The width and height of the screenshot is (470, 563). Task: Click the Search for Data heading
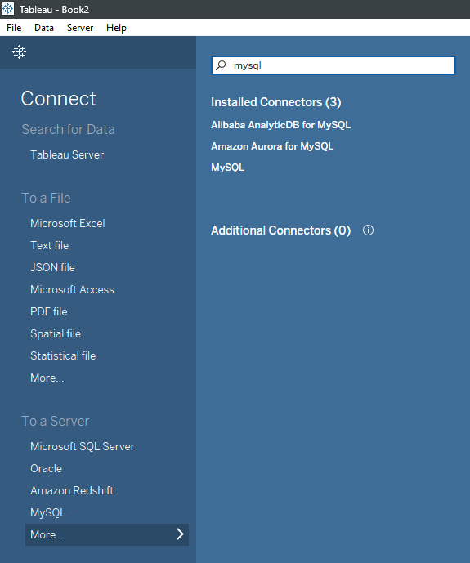coord(68,129)
